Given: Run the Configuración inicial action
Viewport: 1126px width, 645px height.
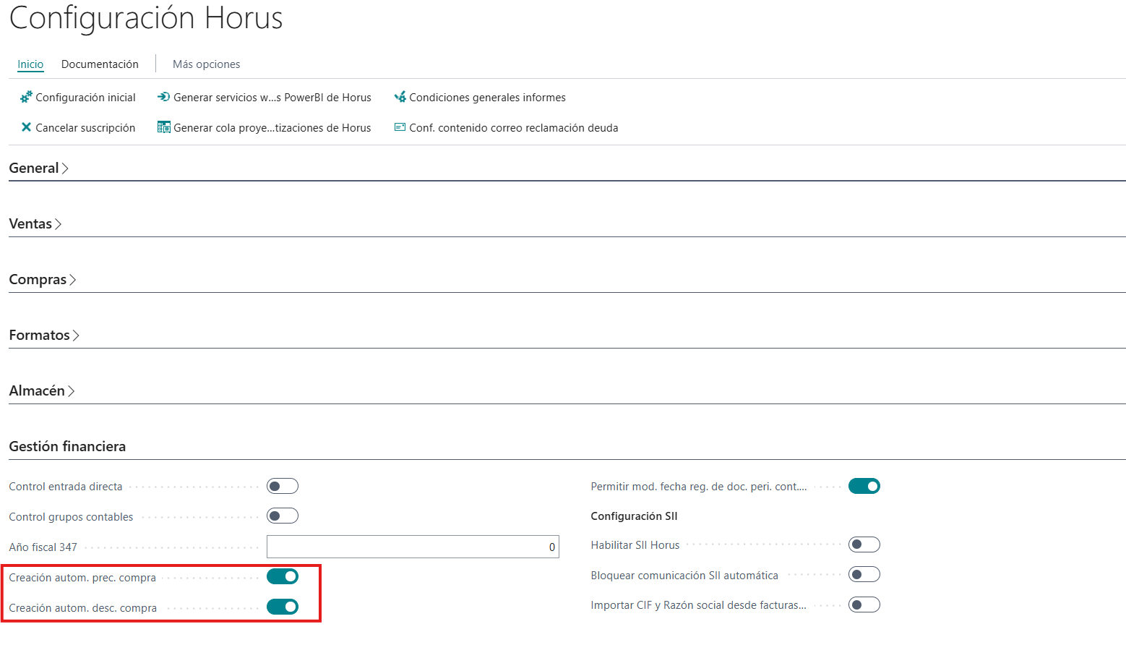Looking at the screenshot, I should coord(78,98).
